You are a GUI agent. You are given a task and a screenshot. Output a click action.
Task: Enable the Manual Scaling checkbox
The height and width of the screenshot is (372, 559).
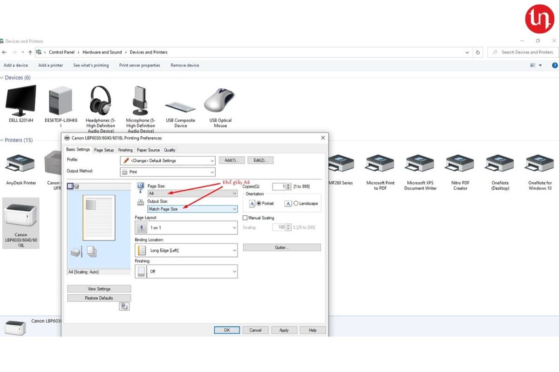tap(245, 218)
